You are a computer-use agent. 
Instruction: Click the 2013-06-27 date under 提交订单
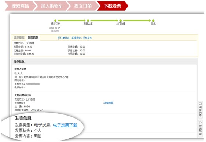pyautogui.click(x=55, y=28)
